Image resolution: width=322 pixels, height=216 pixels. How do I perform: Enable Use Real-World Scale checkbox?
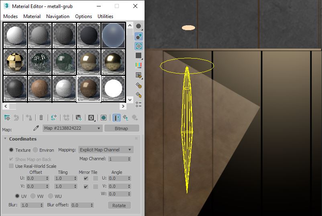(x=11, y=166)
